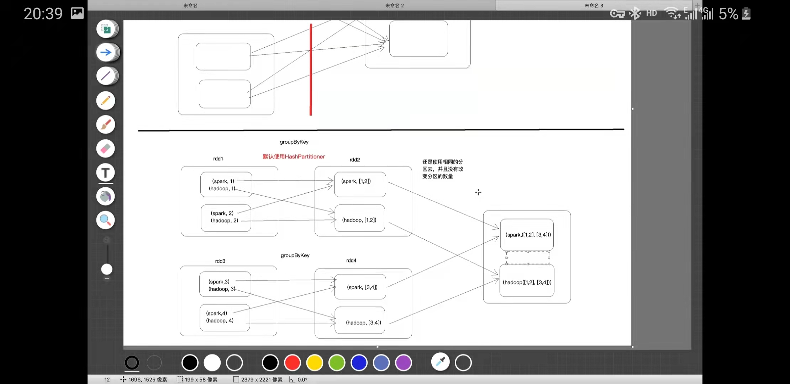Toggle the stroke outline mode circle

tap(132, 363)
